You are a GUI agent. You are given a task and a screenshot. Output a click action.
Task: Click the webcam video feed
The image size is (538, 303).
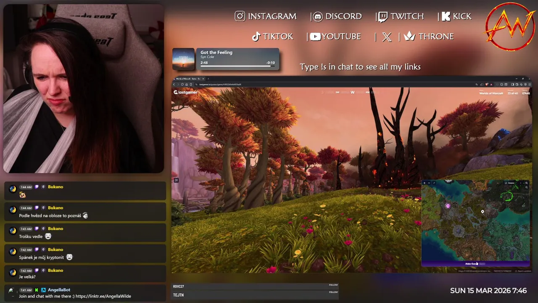click(x=83, y=88)
